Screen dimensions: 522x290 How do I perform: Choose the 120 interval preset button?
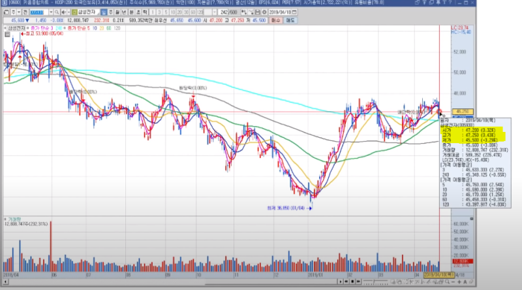(x=200, y=12)
